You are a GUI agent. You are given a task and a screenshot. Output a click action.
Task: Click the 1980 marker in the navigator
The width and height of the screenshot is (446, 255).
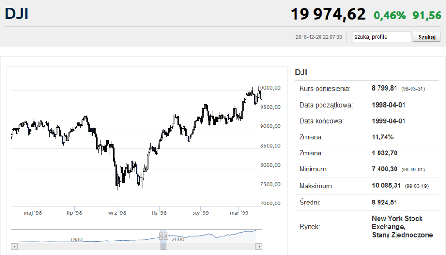pyautogui.click(x=76, y=239)
